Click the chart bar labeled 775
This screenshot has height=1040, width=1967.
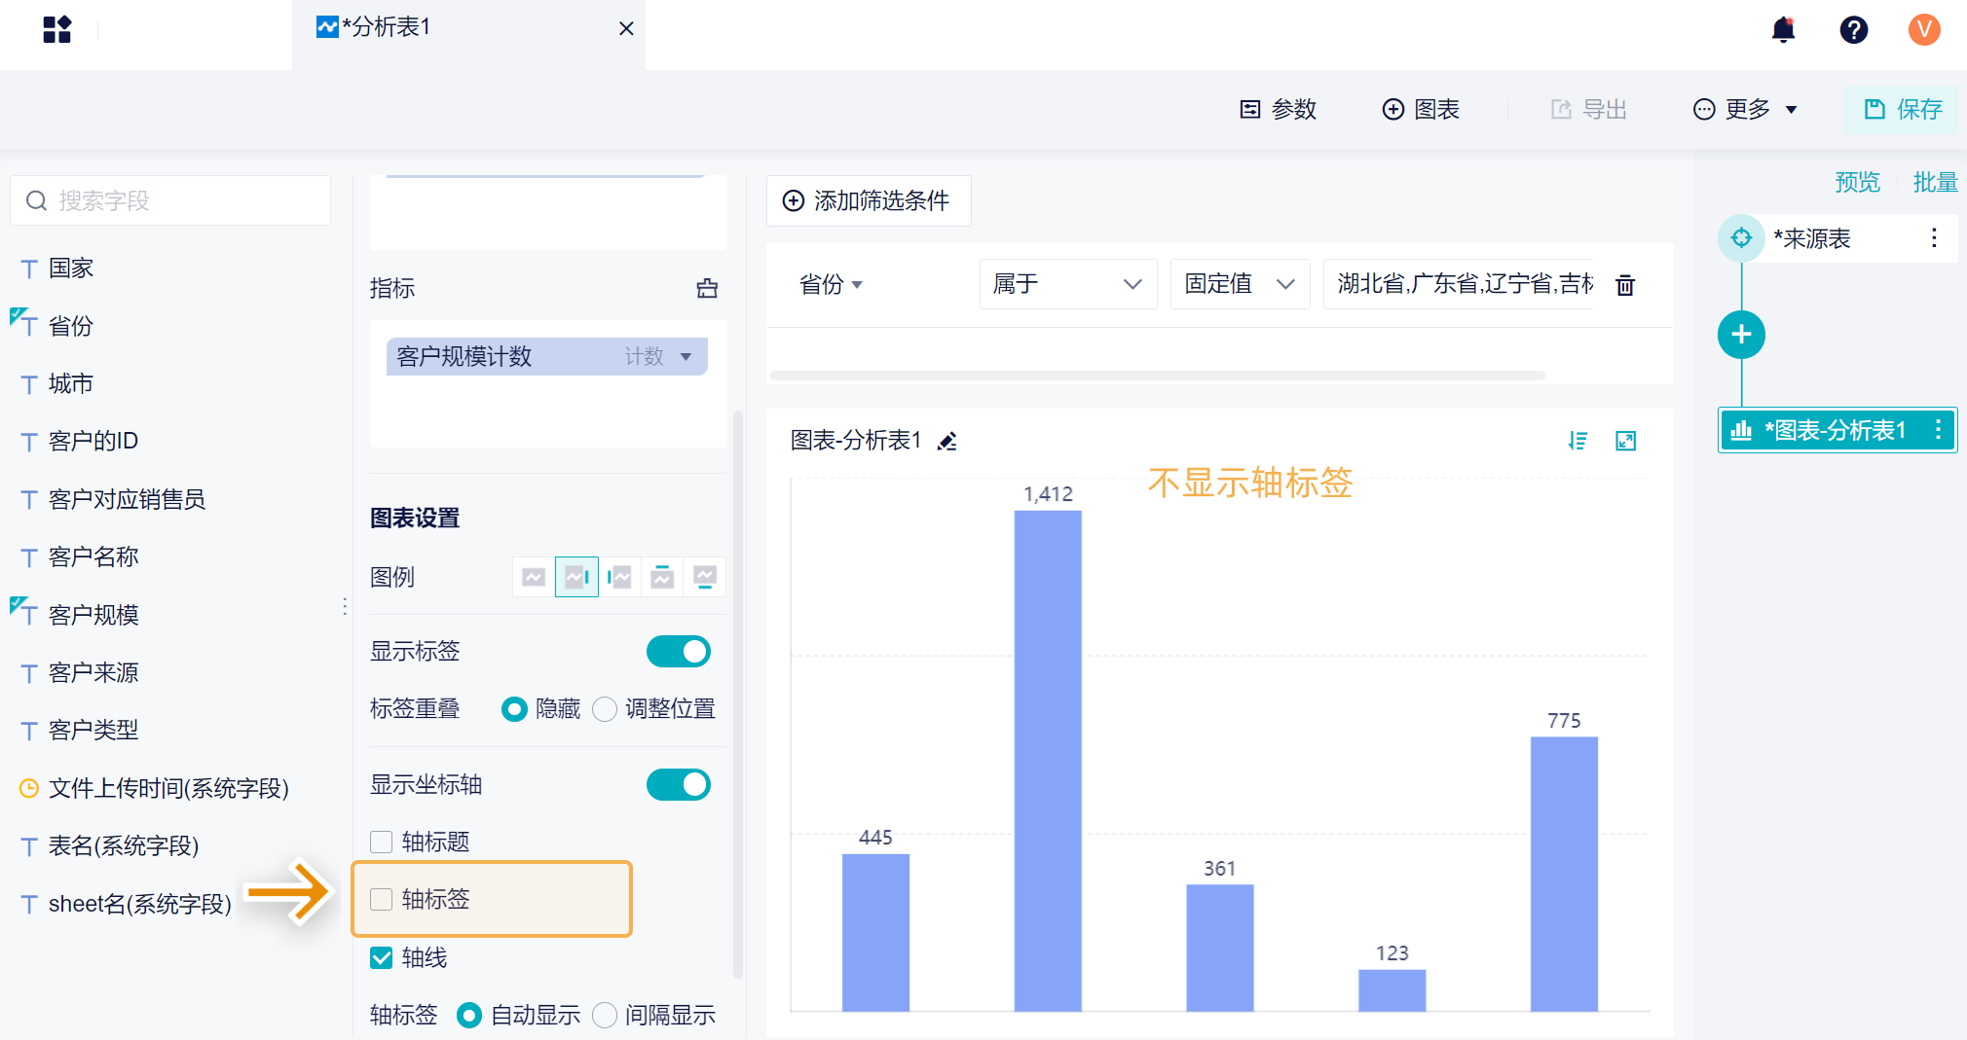coord(1564,874)
